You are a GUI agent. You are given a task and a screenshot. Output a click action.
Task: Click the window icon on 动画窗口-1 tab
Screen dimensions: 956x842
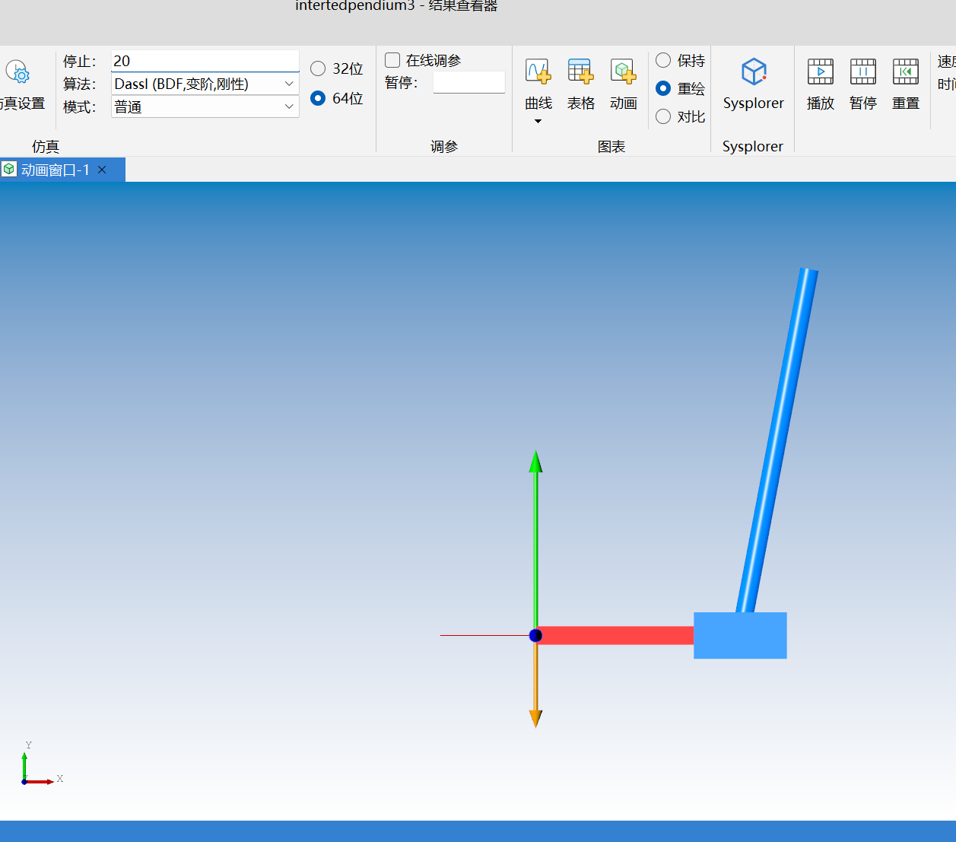[9, 169]
